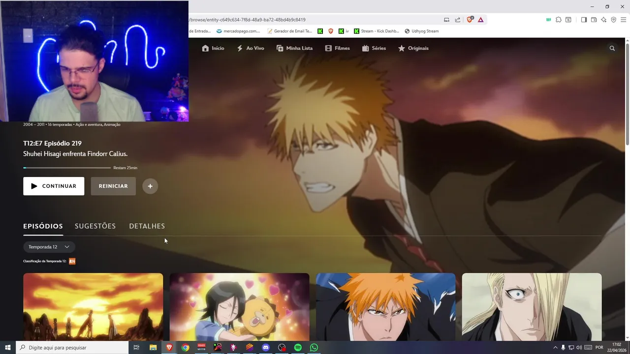The width and height of the screenshot is (630, 354).
Task: Click the Brave Rewards triangle icon
Action: pyautogui.click(x=480, y=20)
